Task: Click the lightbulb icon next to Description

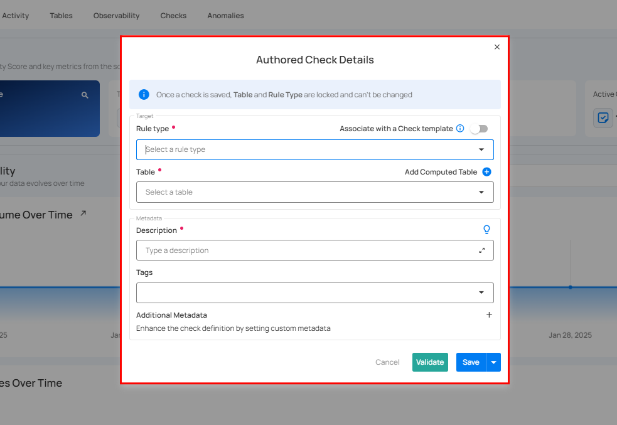Action: point(486,230)
